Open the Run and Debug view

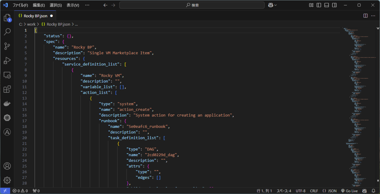pos(7,60)
